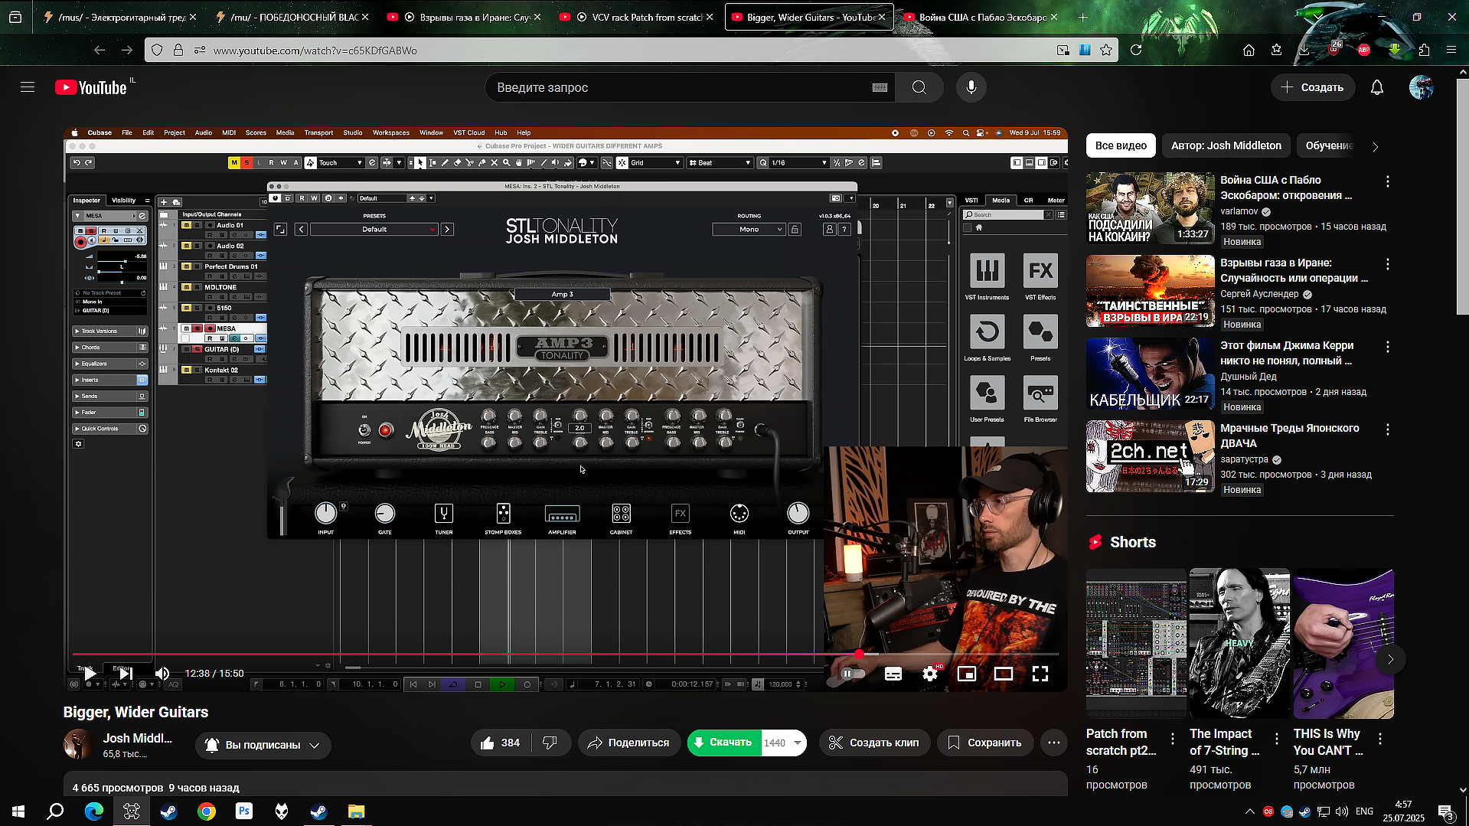Open the ABP ad blocker extension
Viewport: 1469px width, 826px height.
[1363, 51]
